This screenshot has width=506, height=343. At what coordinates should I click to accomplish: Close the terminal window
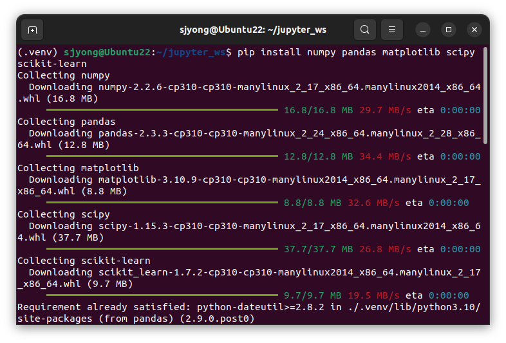474,30
